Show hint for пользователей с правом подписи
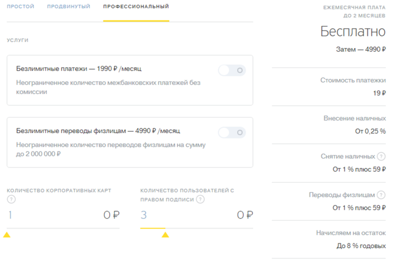This screenshot has width=394, height=261. pyautogui.click(x=200, y=200)
